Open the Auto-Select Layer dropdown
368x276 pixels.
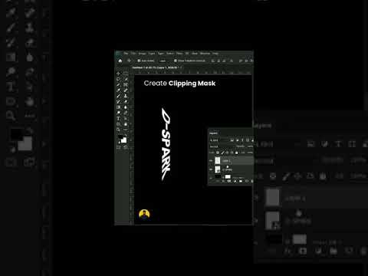163,61
